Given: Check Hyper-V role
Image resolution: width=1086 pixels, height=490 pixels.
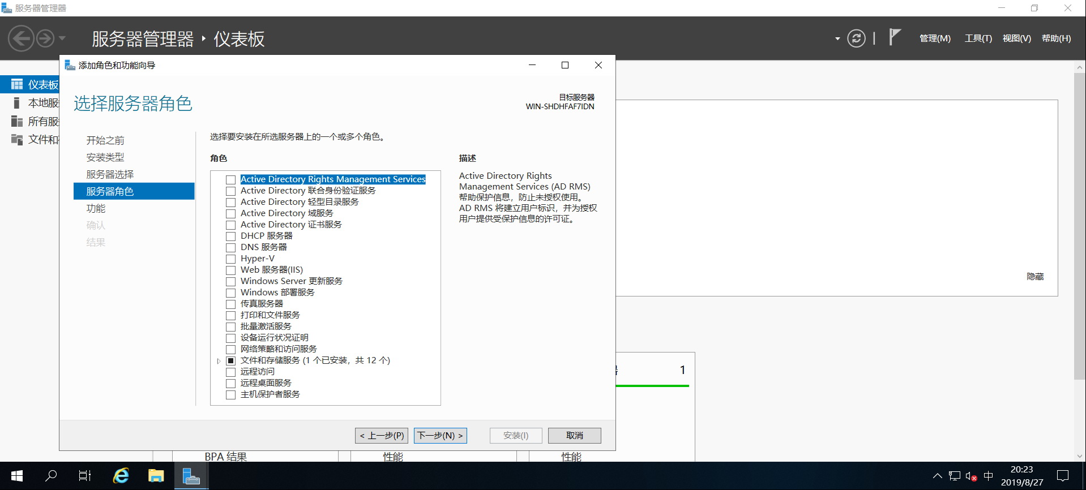Looking at the screenshot, I should (230, 259).
